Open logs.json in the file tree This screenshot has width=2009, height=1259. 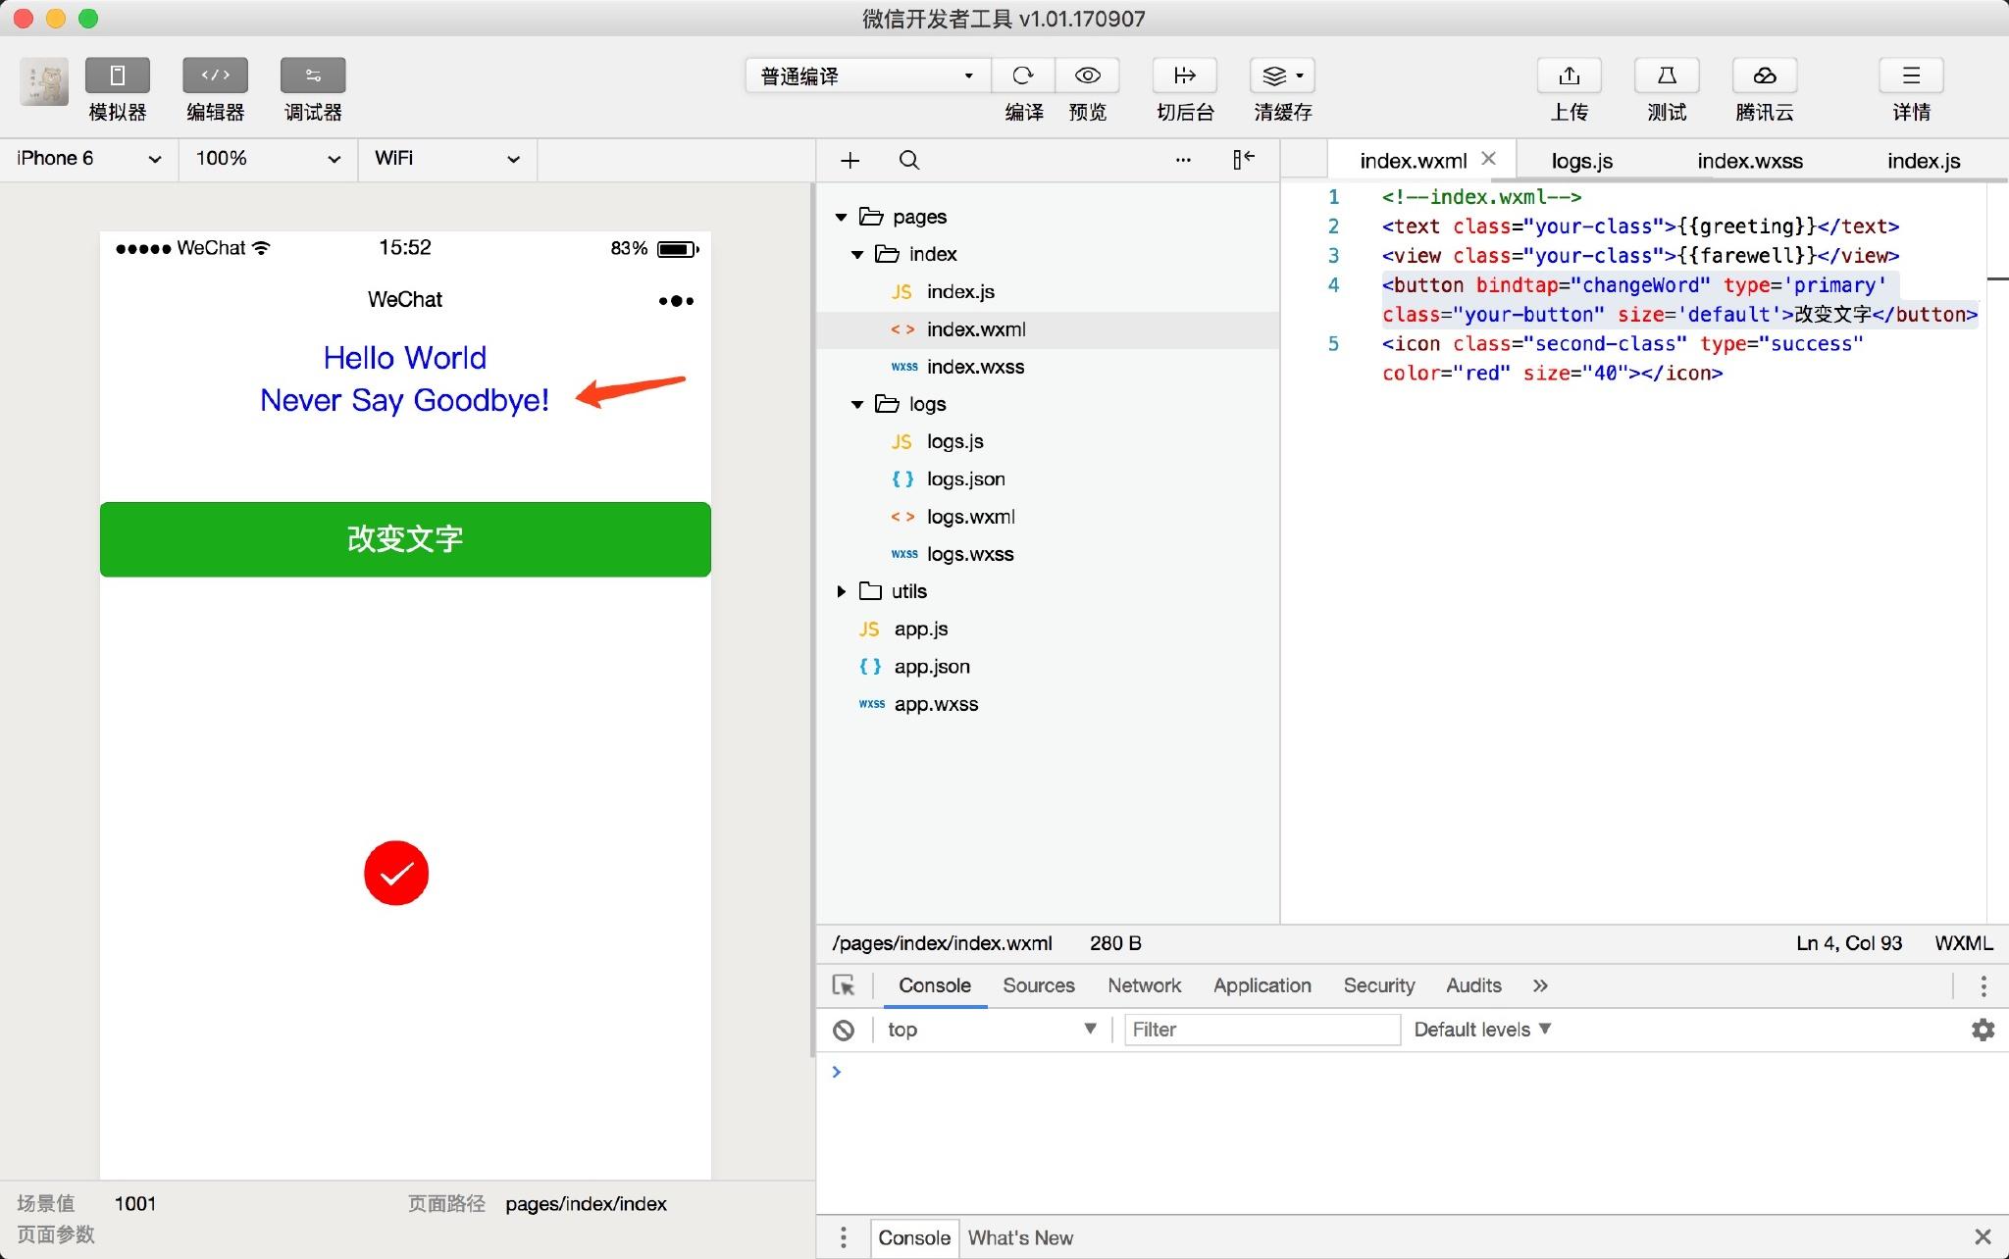[1048, 478]
